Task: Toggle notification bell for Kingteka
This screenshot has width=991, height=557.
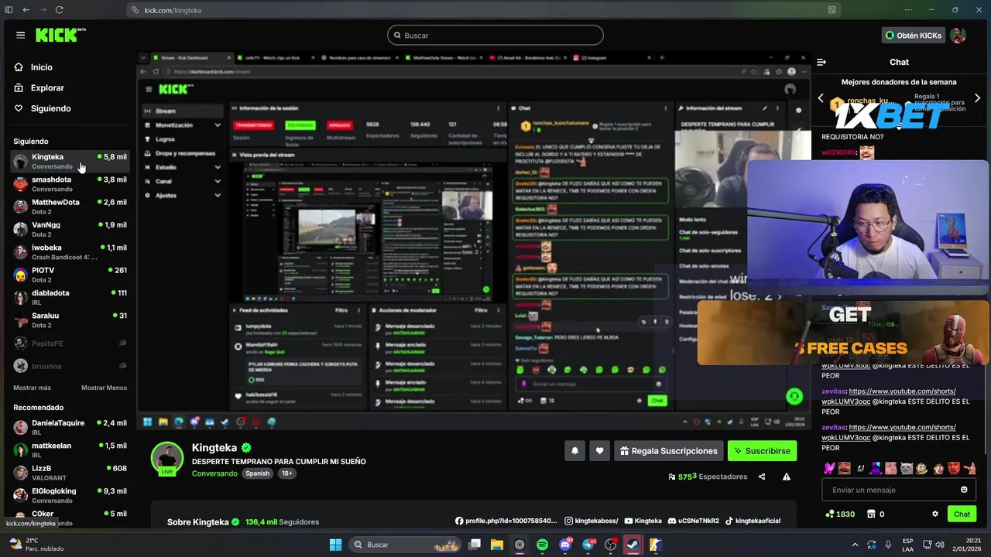Action: [x=574, y=451]
